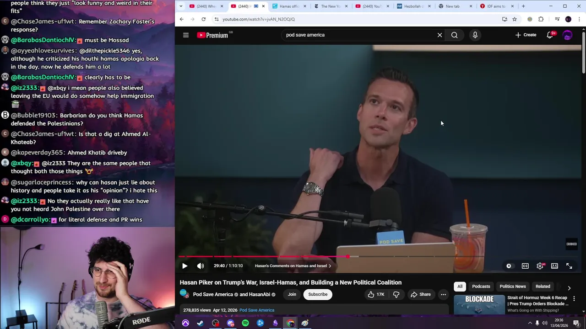586x329 pixels.
Task: Select the 'Related' filter chip
Action: click(x=543, y=287)
